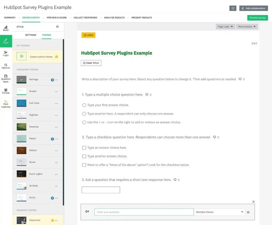Open the Page Logic dropdown
This screenshot has width=272, height=225.
pos(225,26)
